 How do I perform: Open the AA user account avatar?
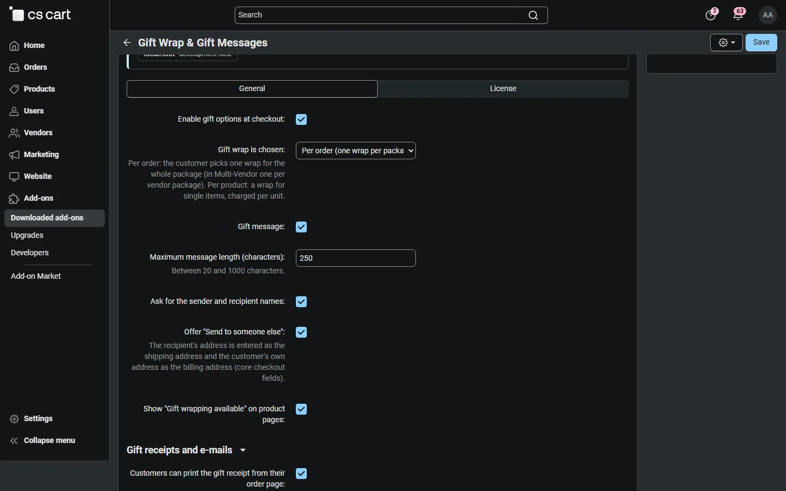coord(769,15)
